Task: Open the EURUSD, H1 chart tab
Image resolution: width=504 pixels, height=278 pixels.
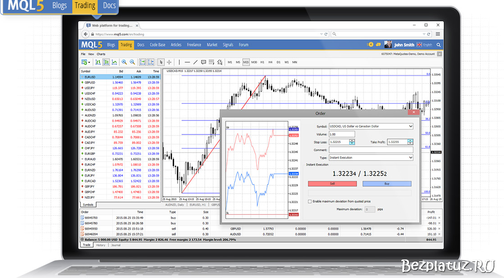Action: [x=198, y=205]
